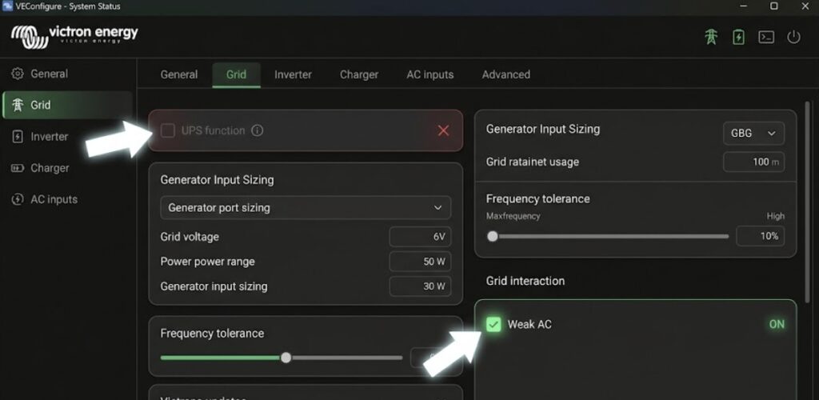Click the Grid interaction heading
The width and height of the screenshot is (819, 400).
525,281
